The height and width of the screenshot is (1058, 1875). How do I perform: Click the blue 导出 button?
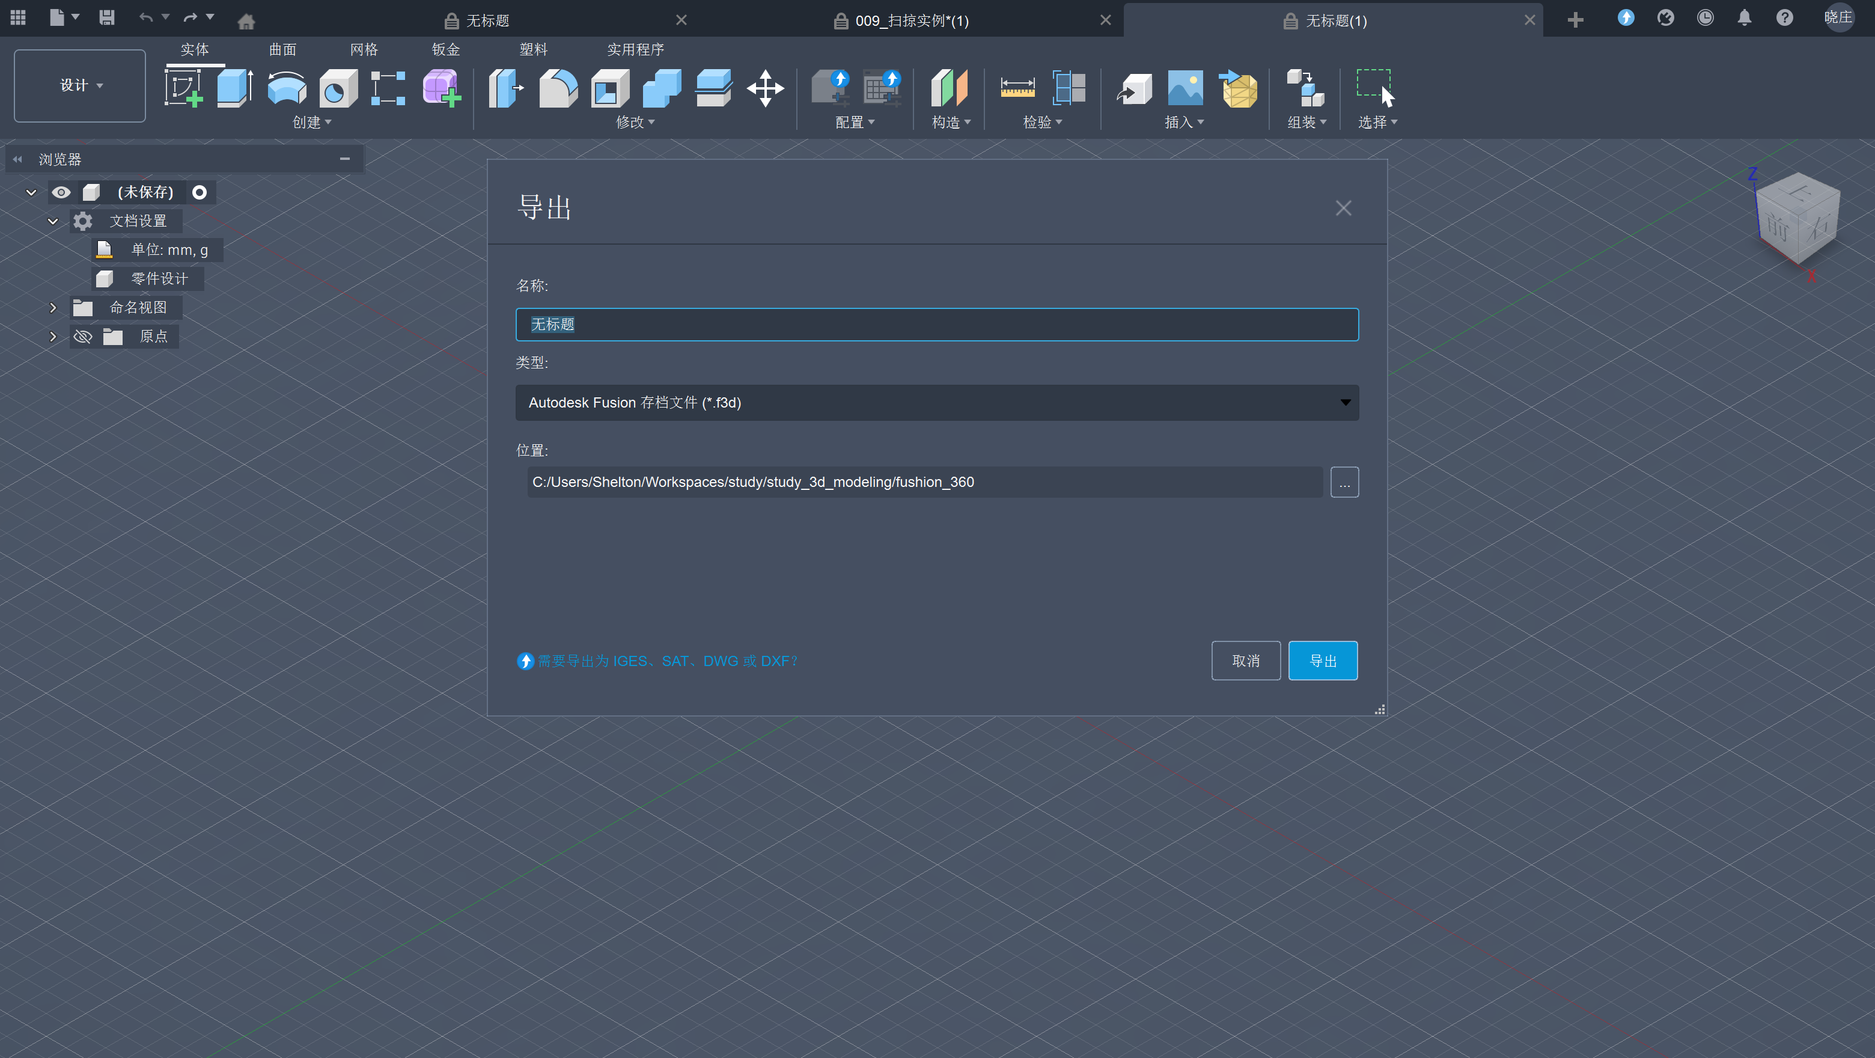pyautogui.click(x=1323, y=661)
